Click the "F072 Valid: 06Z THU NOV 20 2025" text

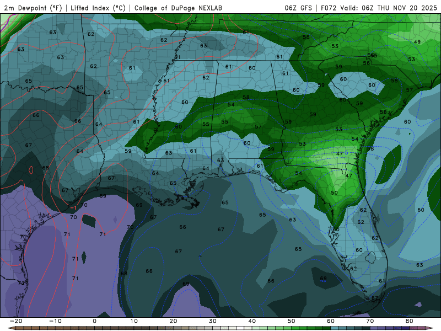(379, 8)
